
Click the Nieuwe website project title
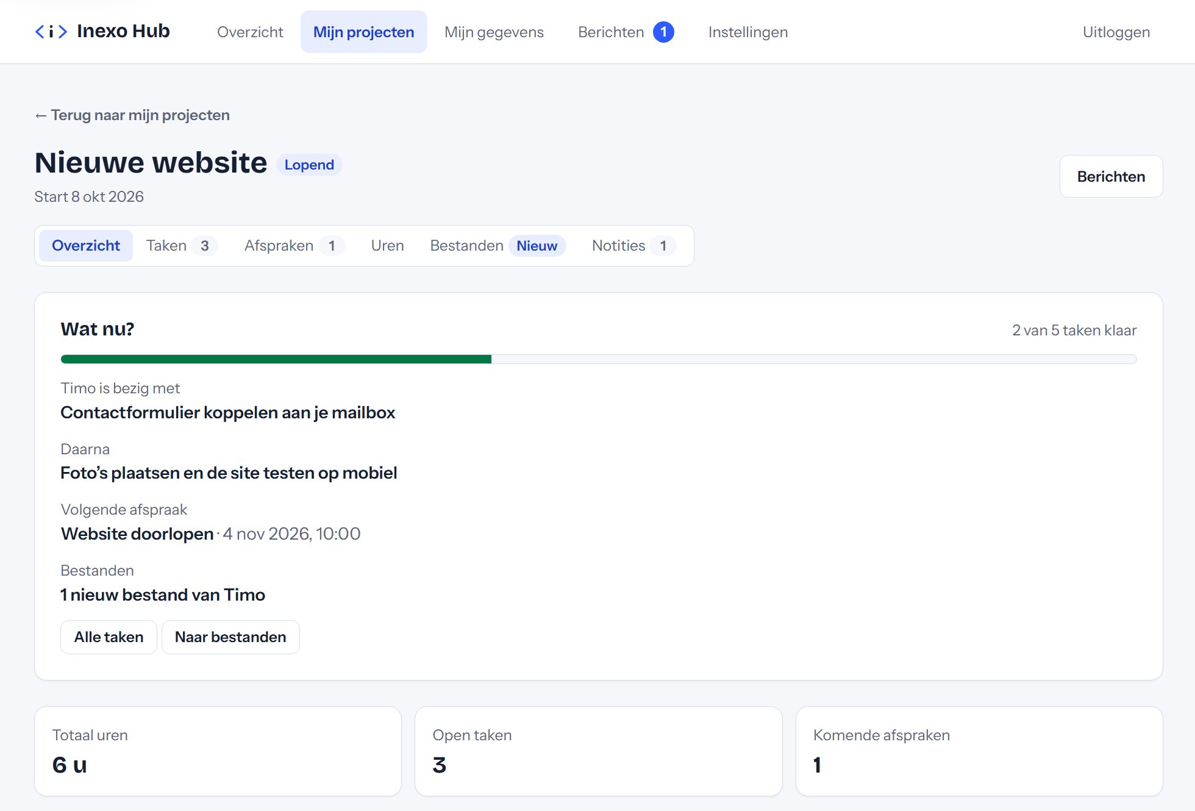coord(151,163)
